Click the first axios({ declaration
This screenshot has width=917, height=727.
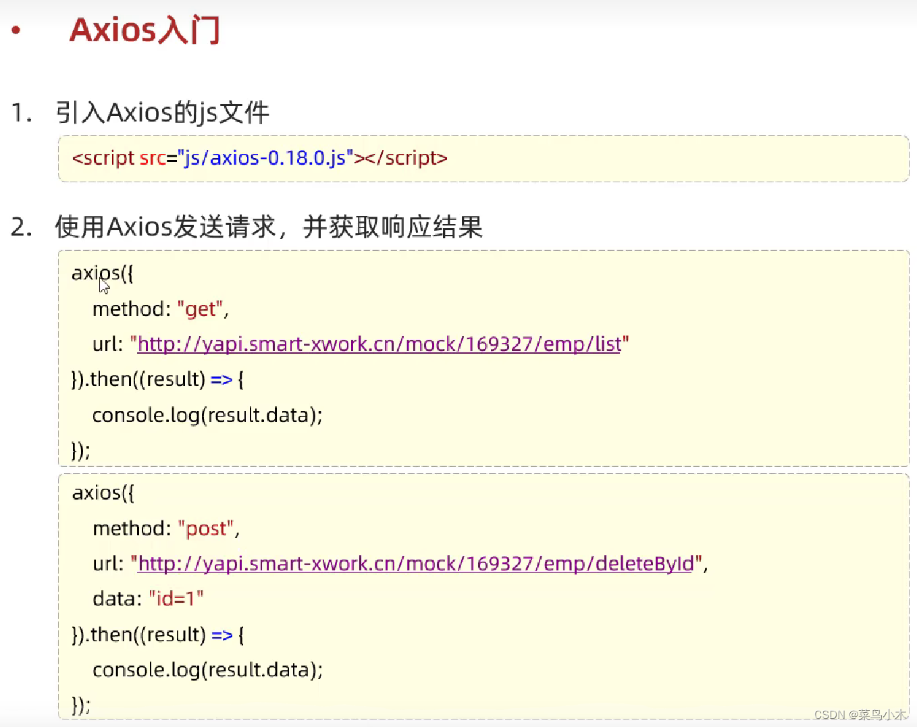click(101, 273)
